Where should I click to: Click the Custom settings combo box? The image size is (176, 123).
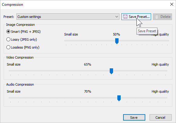(68, 17)
